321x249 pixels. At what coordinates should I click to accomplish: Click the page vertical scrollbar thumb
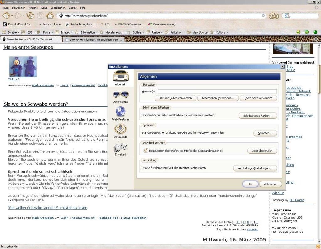click(x=319, y=79)
